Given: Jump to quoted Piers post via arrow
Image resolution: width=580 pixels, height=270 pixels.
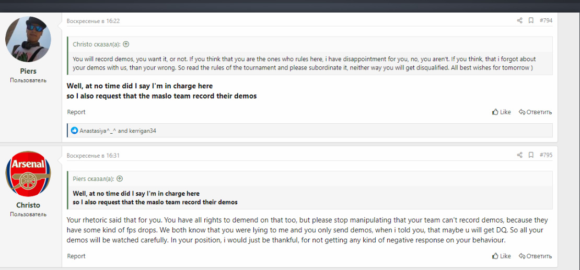Looking at the screenshot, I should (120, 179).
